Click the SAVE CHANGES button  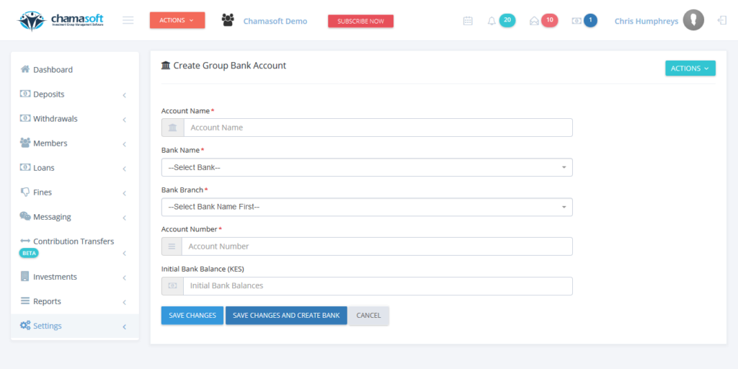pos(192,316)
